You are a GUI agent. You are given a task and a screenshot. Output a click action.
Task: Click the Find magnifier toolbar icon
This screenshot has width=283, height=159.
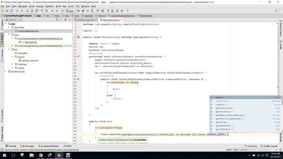(42, 11)
